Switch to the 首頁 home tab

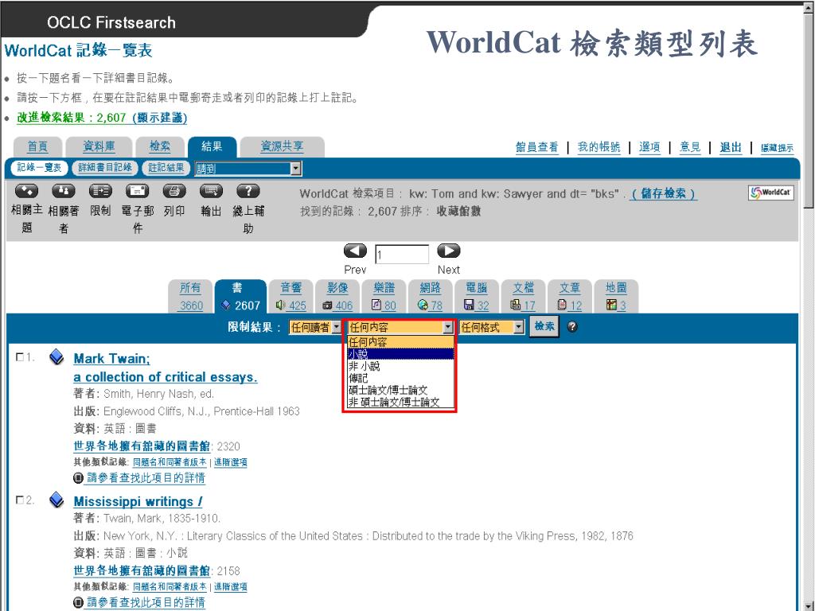pyautogui.click(x=37, y=147)
